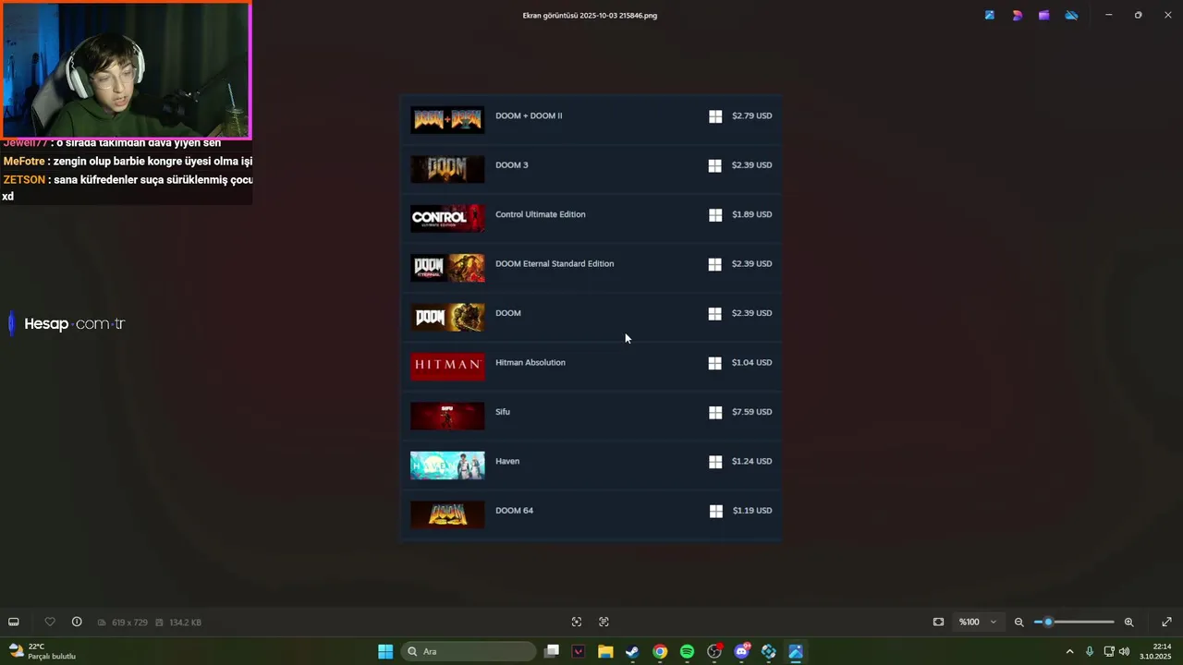1183x665 pixels.
Task: Click the Sifu title text
Action: (503, 412)
